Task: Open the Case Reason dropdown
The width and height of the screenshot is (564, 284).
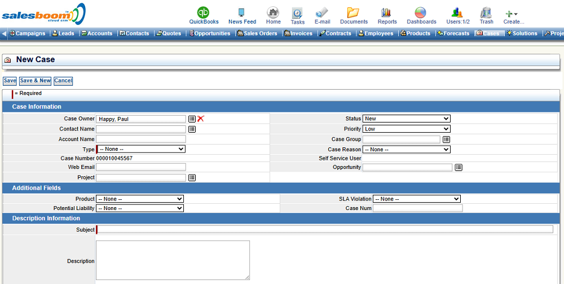Action: coord(406,149)
